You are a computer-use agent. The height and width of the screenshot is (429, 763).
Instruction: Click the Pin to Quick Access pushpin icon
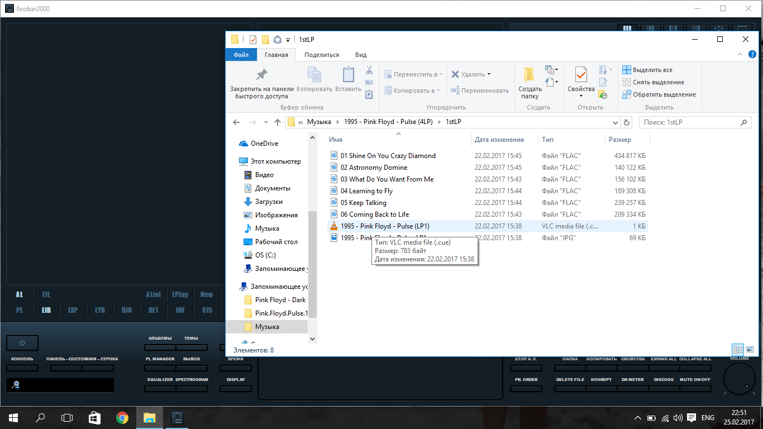(261, 75)
